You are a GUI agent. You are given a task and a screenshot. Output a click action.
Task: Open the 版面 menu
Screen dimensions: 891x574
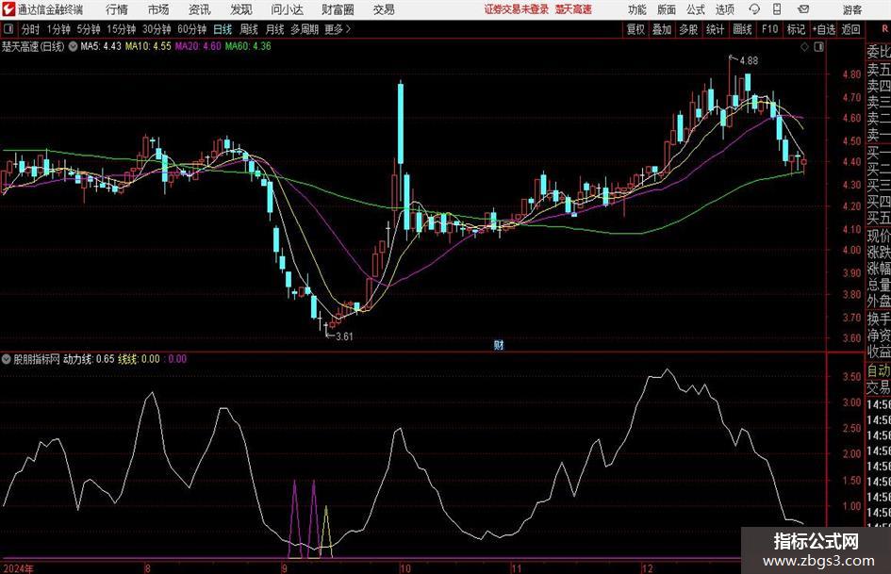[x=667, y=9]
